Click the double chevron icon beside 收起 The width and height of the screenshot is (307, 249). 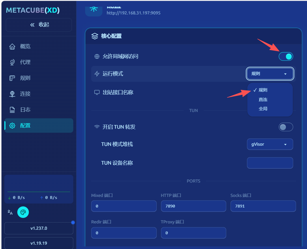click(32, 25)
